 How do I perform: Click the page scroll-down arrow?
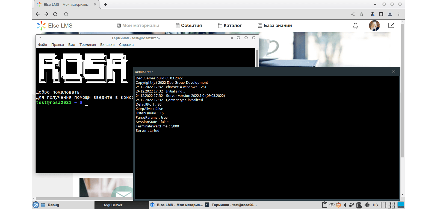(403, 195)
